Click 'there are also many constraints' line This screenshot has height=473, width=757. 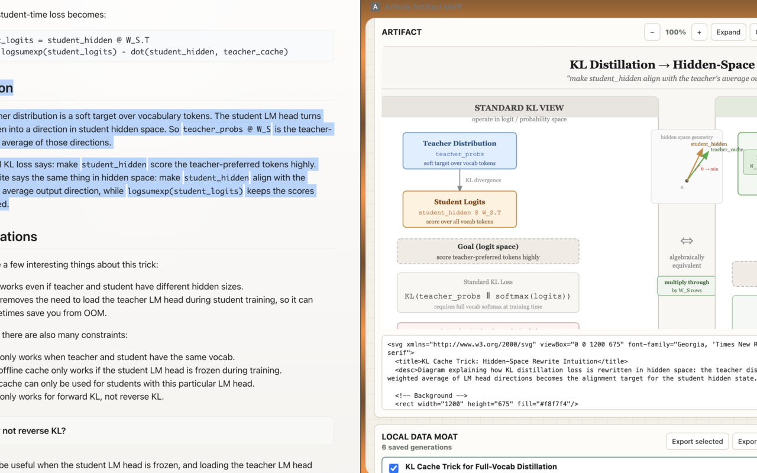[64, 335]
